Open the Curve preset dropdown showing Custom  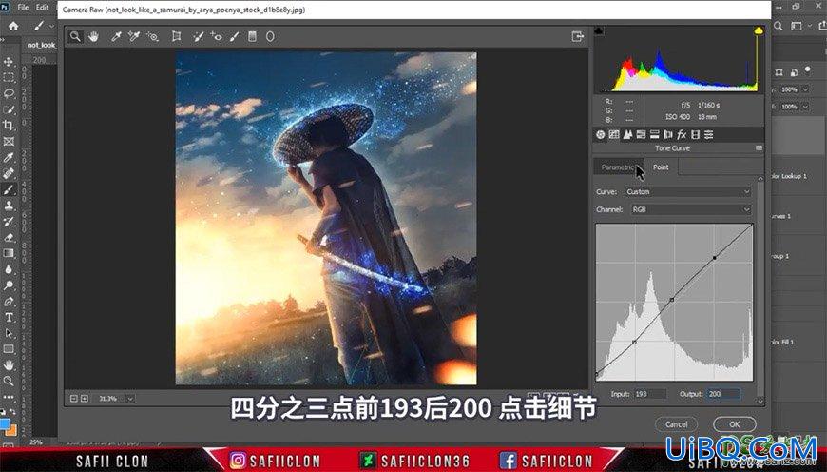pos(688,191)
